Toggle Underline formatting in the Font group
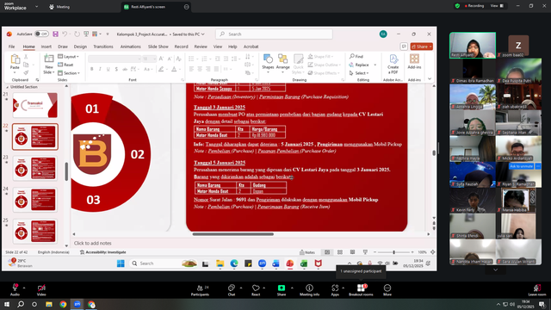Viewport: 551px width, 310px height. (x=108, y=69)
